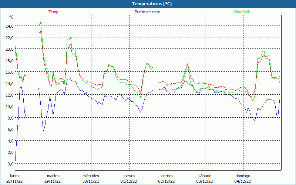Click the 'domingo' day label
296x185 pixels.
(243, 176)
